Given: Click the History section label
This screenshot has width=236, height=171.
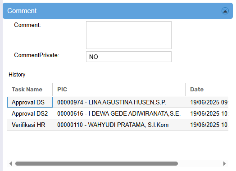Looking at the screenshot, I should click(x=17, y=75).
